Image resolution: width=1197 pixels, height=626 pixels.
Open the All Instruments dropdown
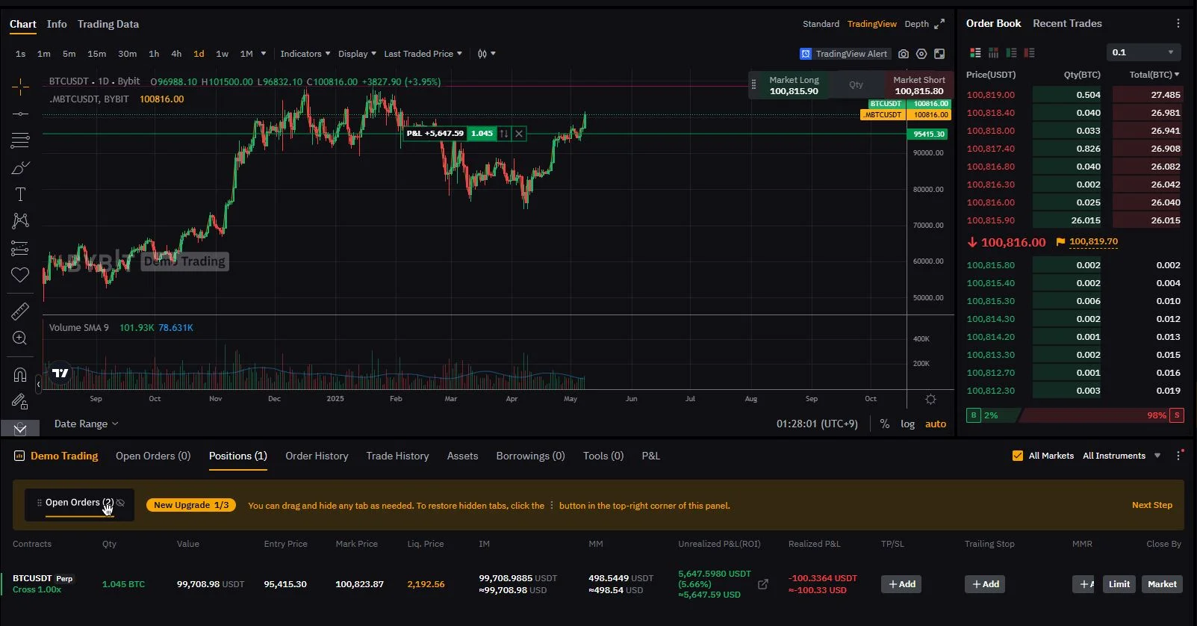(x=1122, y=456)
